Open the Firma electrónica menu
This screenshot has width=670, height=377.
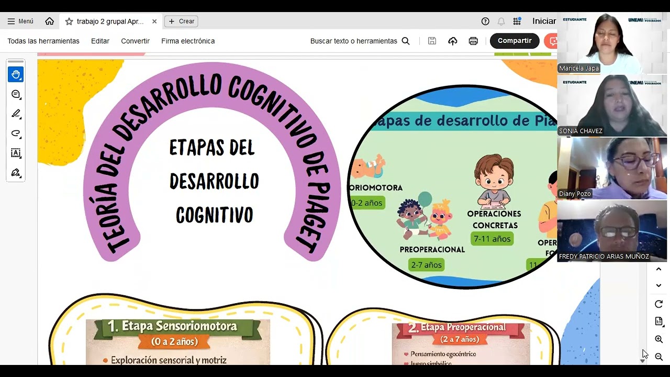point(188,41)
